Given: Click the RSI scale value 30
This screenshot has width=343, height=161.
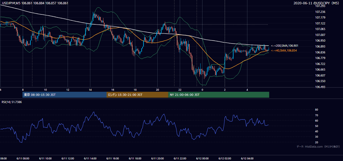Looking at the screenshot, I should click(316, 137).
